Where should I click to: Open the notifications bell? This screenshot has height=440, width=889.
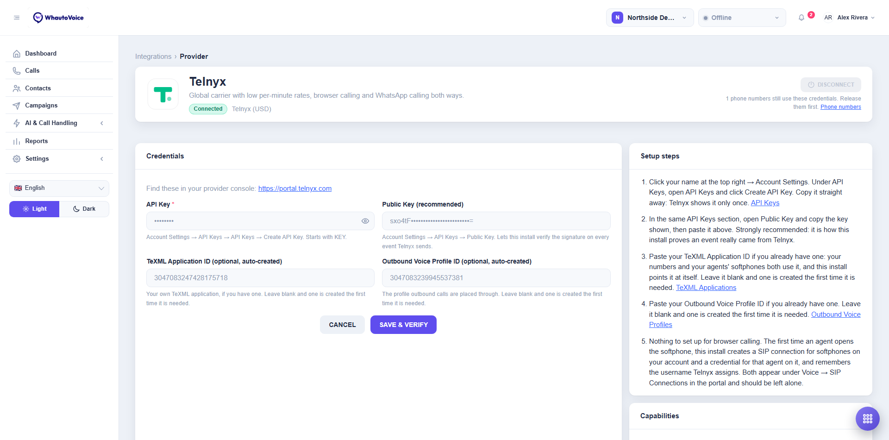pyautogui.click(x=801, y=18)
